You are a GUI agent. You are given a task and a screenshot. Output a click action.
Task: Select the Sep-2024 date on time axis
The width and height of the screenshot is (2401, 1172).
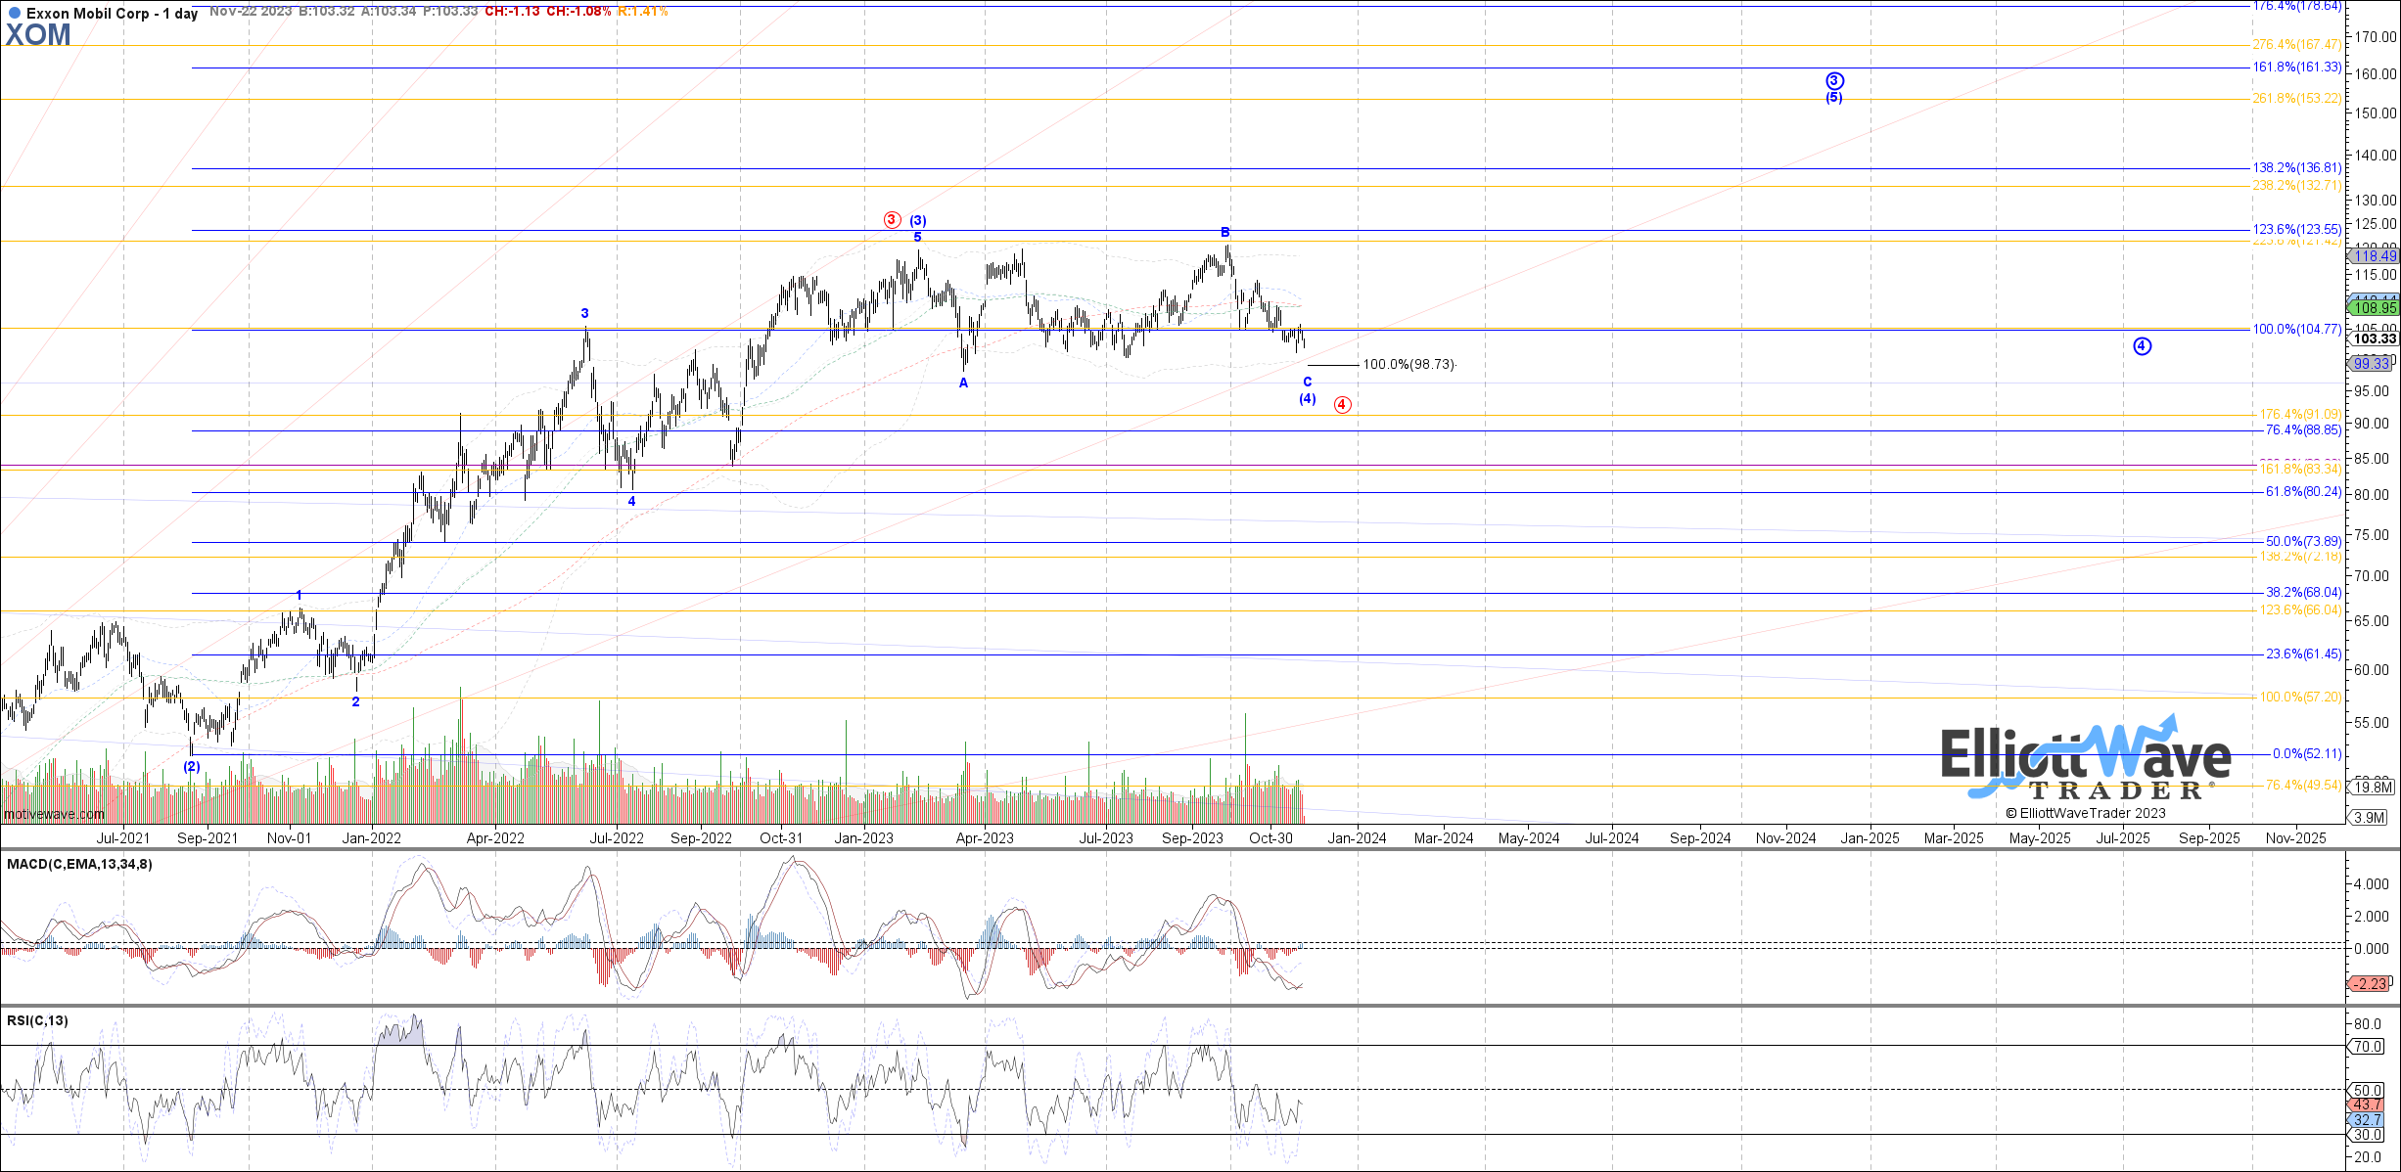point(1700,837)
